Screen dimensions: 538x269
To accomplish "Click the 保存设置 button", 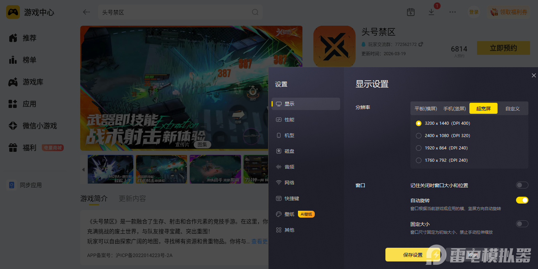I will pos(413,255).
